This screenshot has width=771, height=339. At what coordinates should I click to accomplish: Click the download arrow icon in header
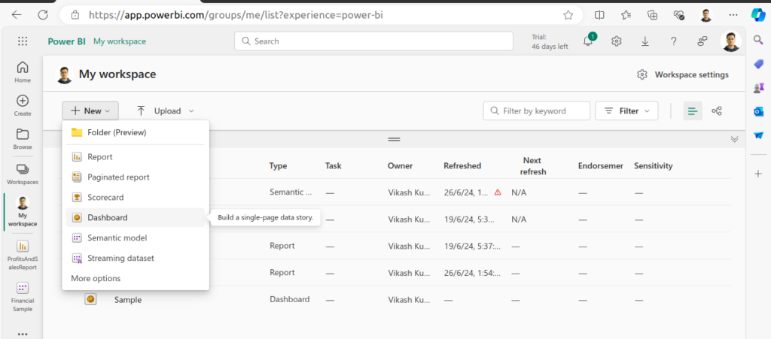coord(645,41)
